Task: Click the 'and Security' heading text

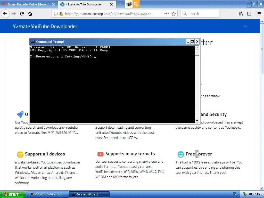Action: (x=213, y=114)
